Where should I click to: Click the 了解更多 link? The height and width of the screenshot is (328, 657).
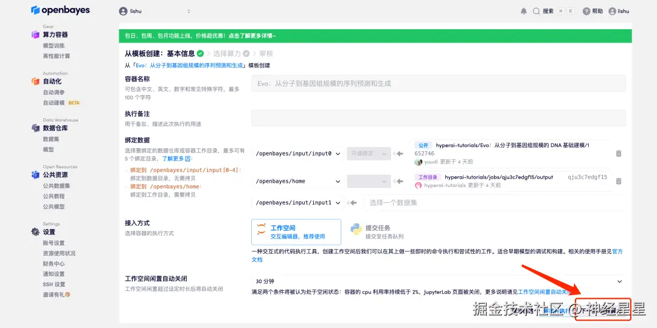click(x=173, y=159)
